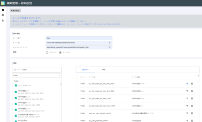Delete the ac_cbm_basic_jnl_view_sync_1019 row
The height and width of the screenshot is (122, 202).
coord(192,106)
